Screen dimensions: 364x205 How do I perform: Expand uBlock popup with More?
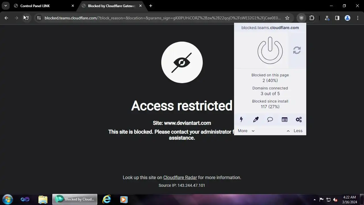(246, 131)
